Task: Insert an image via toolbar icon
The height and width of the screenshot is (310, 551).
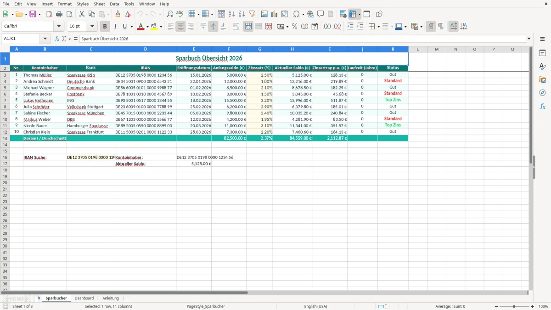Action: click(264, 14)
